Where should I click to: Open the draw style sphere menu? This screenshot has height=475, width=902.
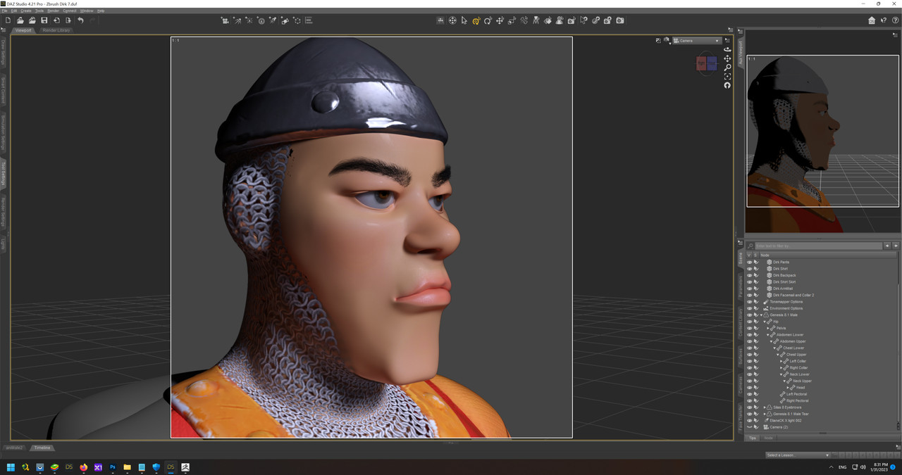666,41
